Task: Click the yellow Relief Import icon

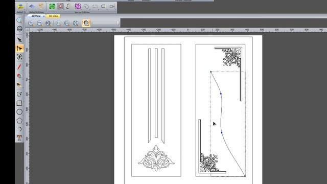Action: point(20,7)
